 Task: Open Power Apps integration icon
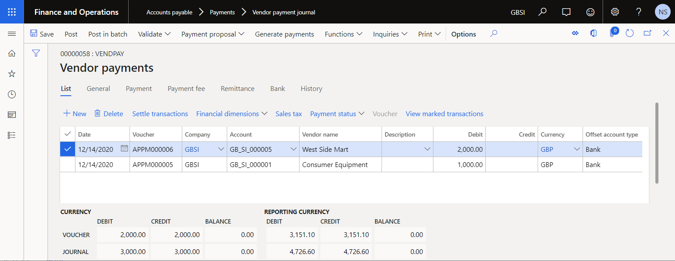pos(575,33)
